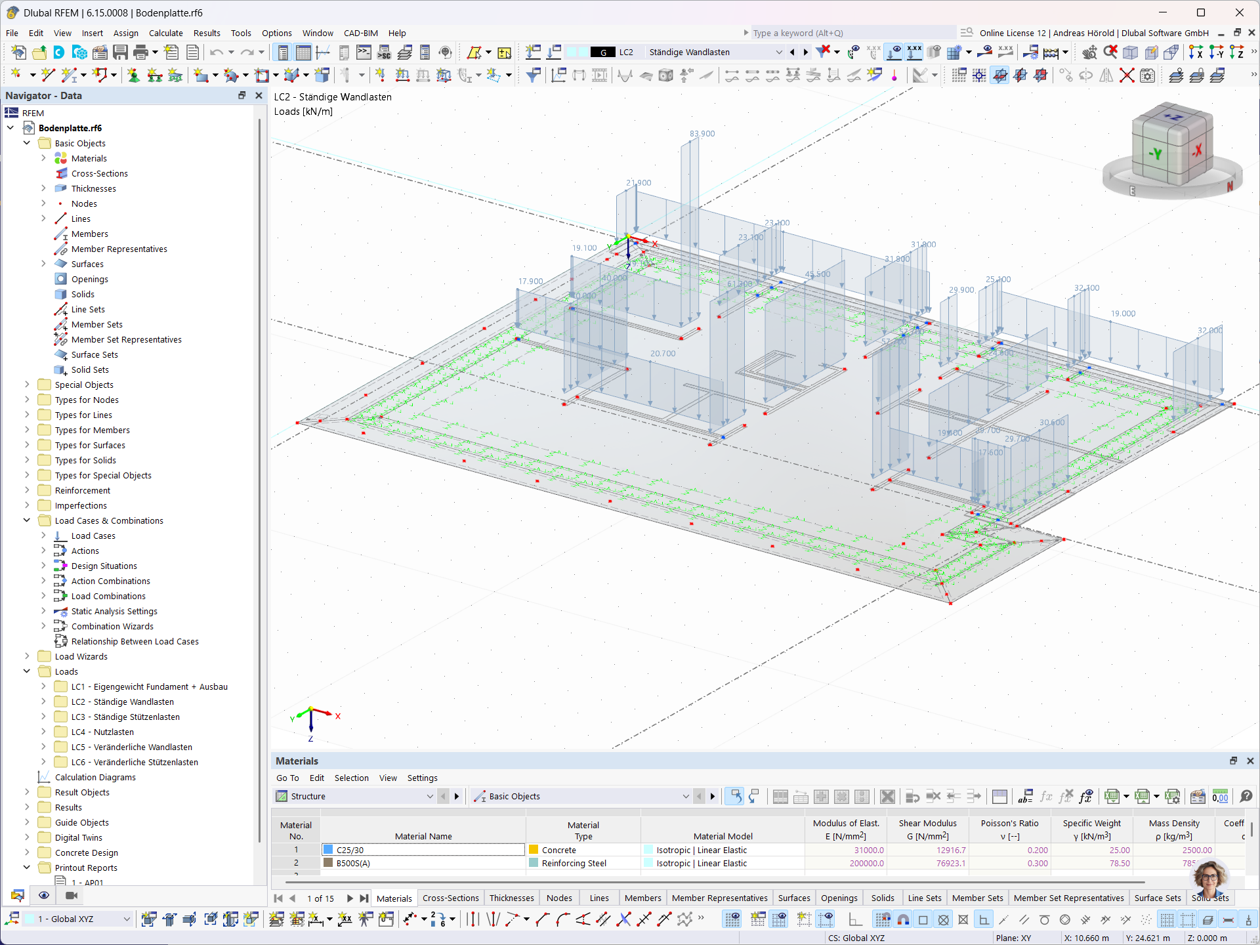Click the keyword search input field
Image resolution: width=1260 pixels, height=945 pixels.
pos(853,33)
